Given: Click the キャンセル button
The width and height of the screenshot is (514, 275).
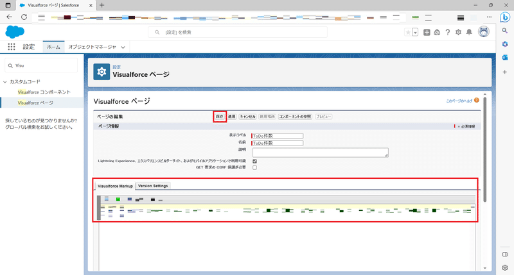Looking at the screenshot, I should 247,117.
